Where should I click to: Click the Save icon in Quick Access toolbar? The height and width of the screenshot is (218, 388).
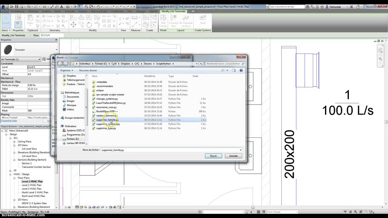pyautogui.click(x=17, y=6)
